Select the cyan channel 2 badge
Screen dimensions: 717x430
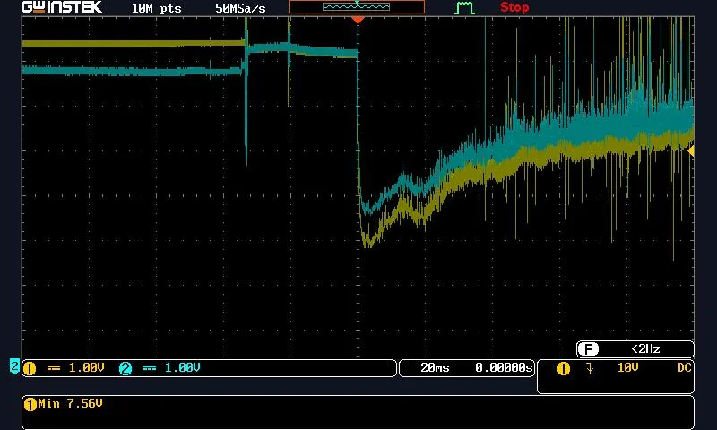coord(125,368)
